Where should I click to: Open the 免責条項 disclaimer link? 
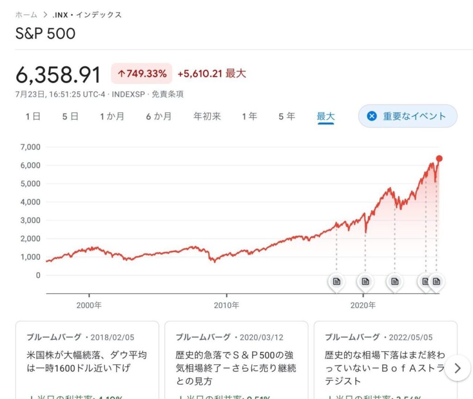pyautogui.click(x=167, y=94)
